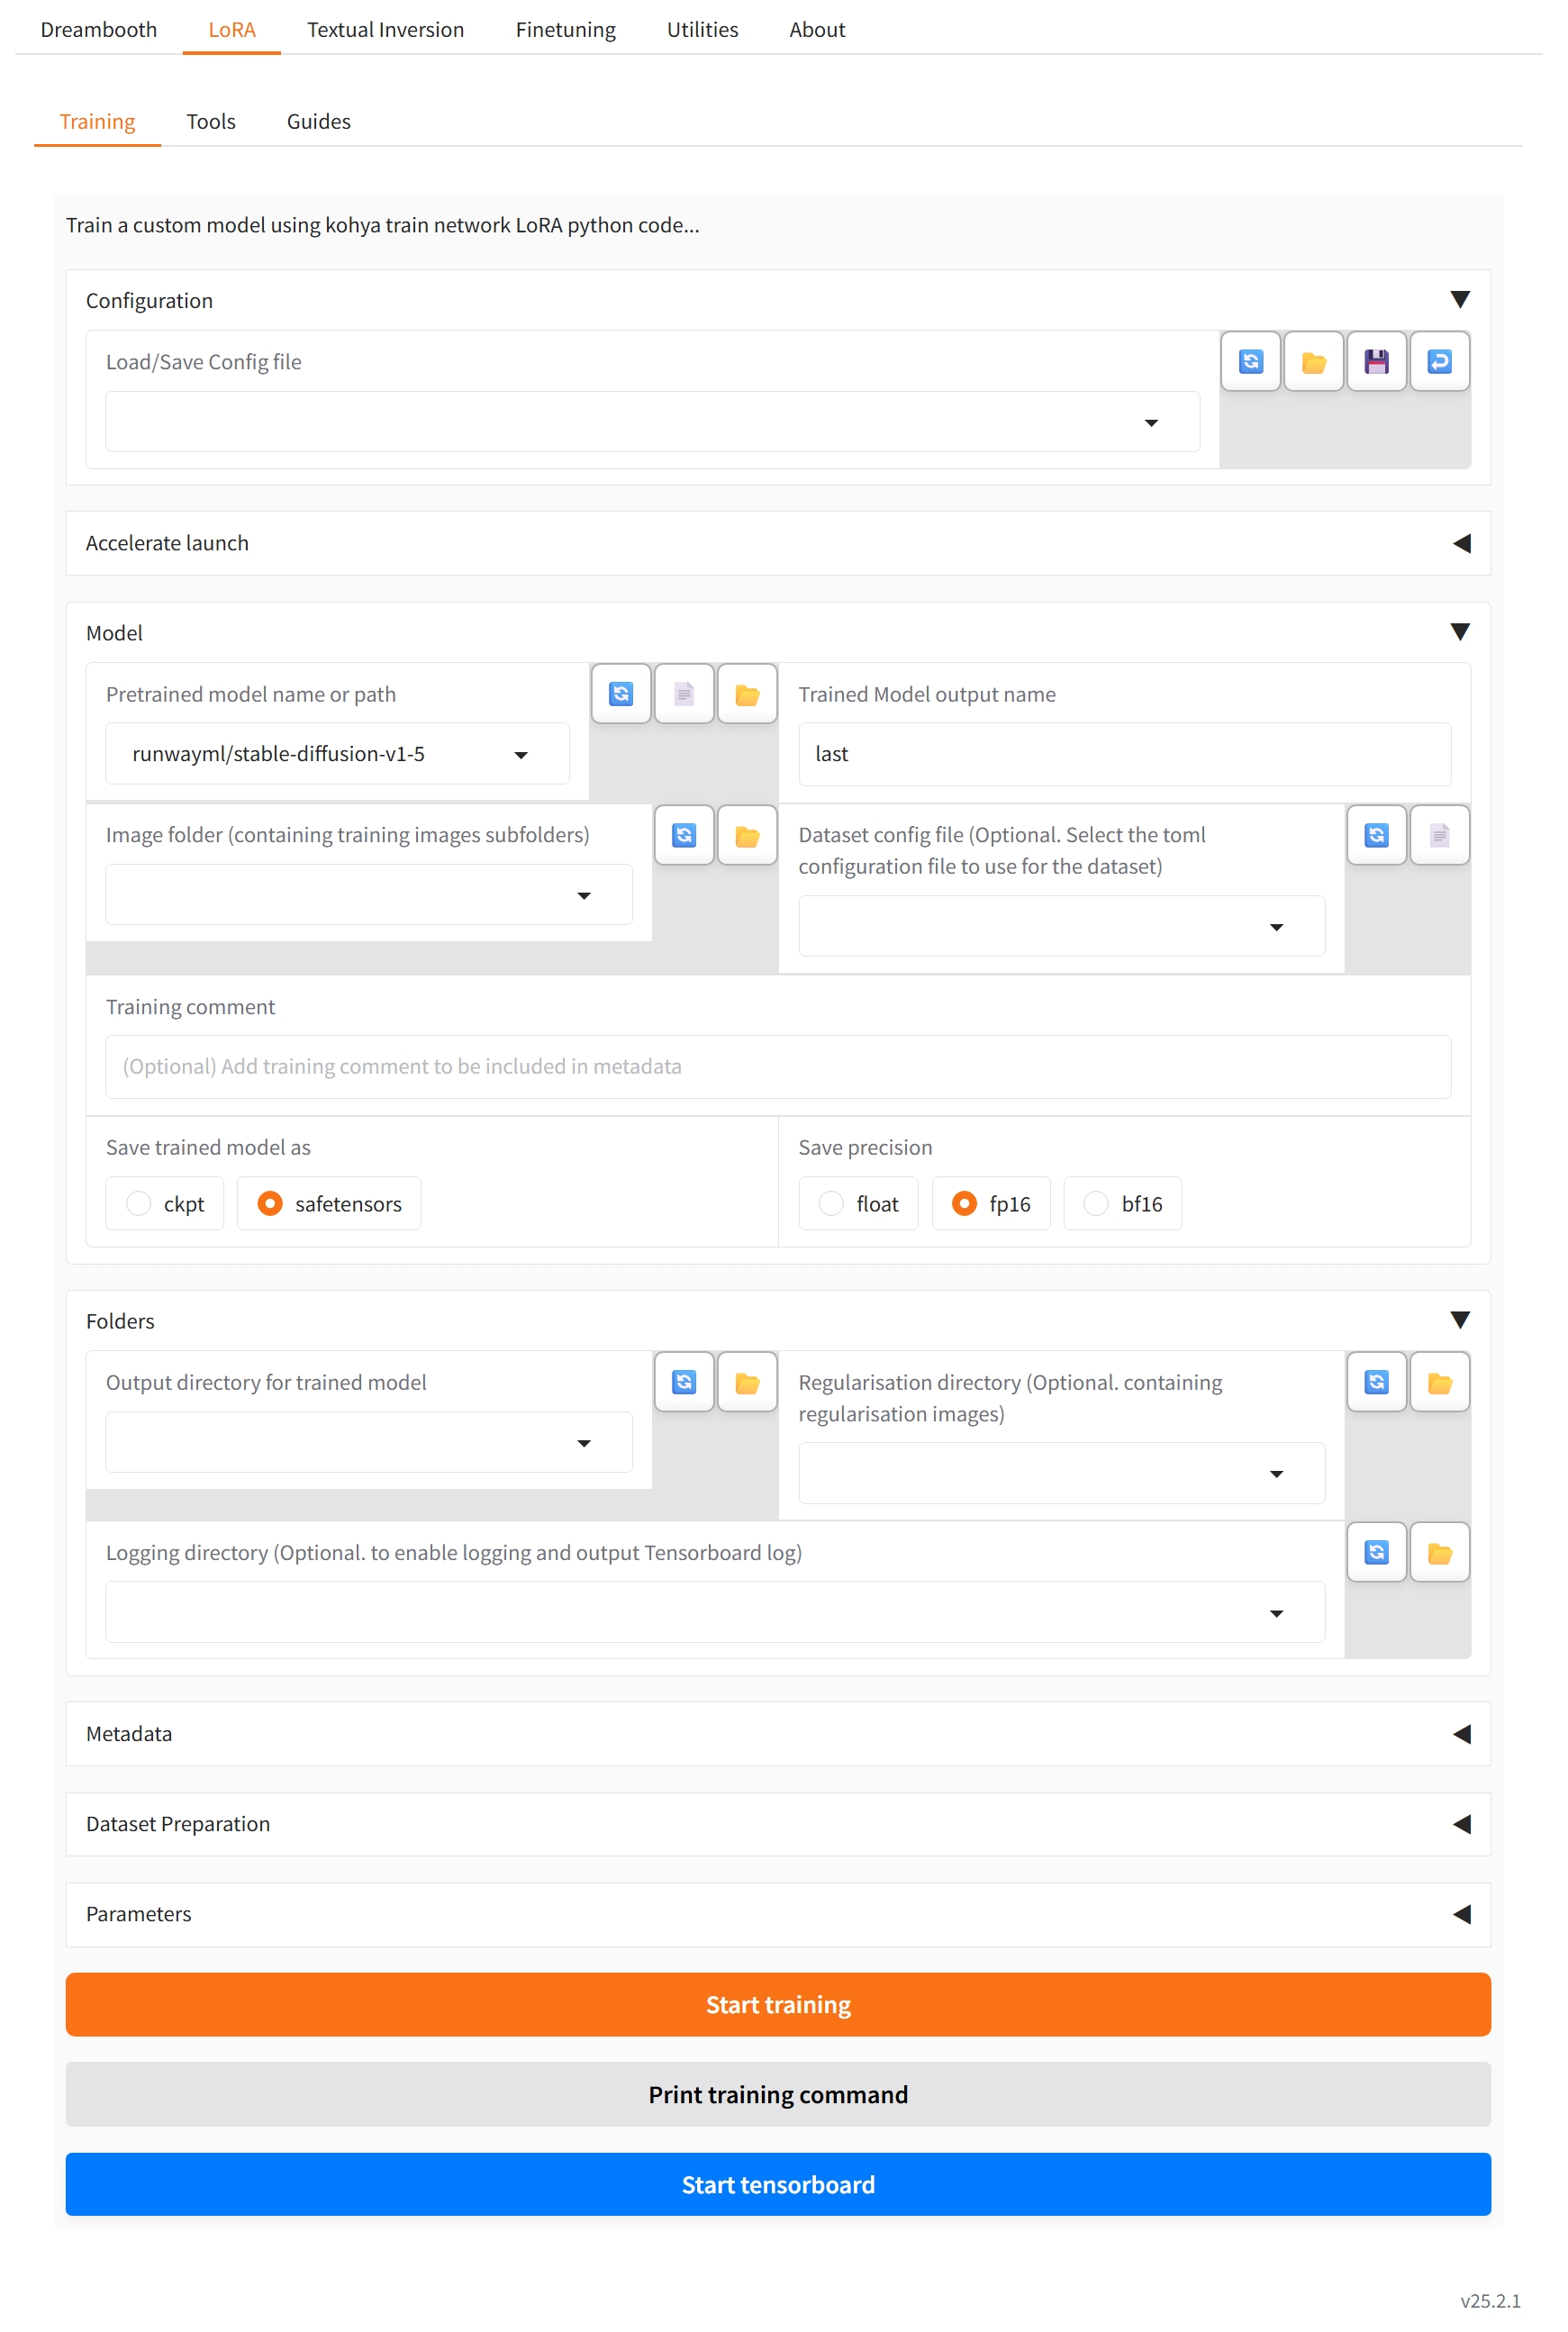
Task: Click refresh icon next to Load/Save Config file
Action: pyautogui.click(x=1250, y=361)
